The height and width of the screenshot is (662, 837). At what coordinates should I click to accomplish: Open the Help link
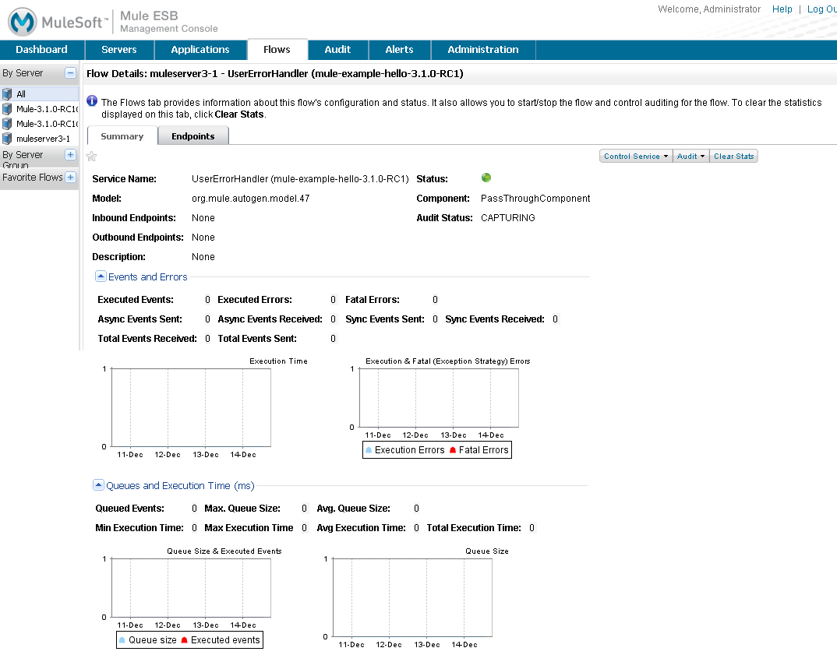point(782,9)
